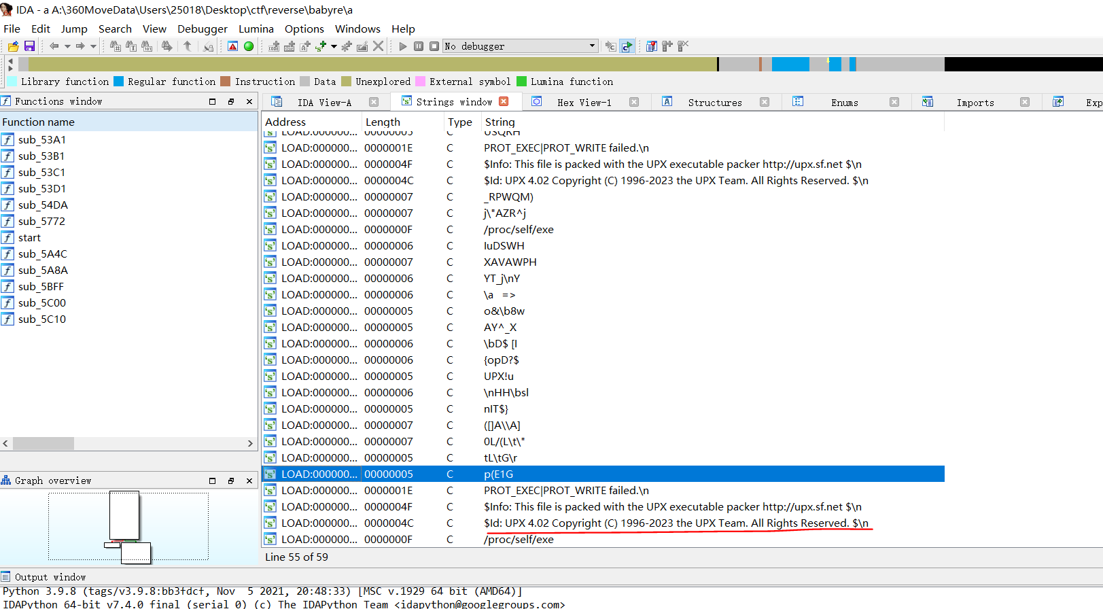Image resolution: width=1103 pixels, height=609 pixels.
Task: Click the up-arrow toolbar icon
Action: coord(188,46)
